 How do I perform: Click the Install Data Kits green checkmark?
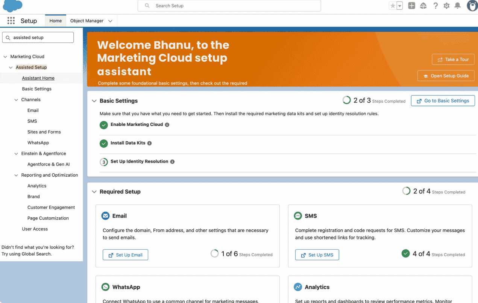104,144
